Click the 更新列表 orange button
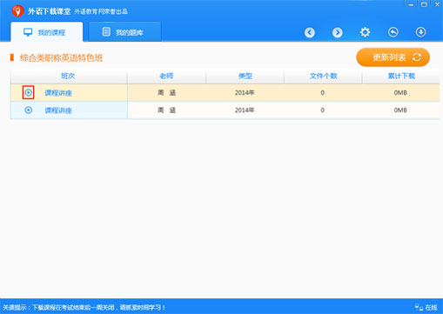 point(393,57)
